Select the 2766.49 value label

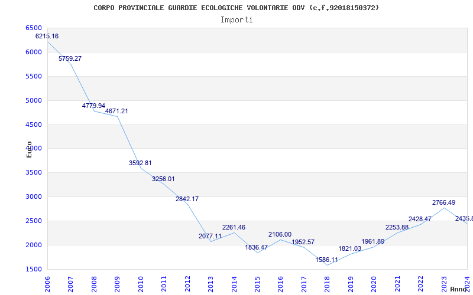[x=444, y=202]
